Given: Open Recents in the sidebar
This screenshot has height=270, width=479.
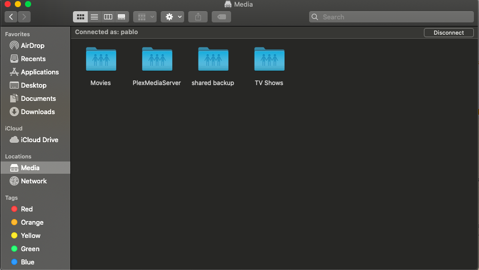Looking at the screenshot, I should pos(35,59).
